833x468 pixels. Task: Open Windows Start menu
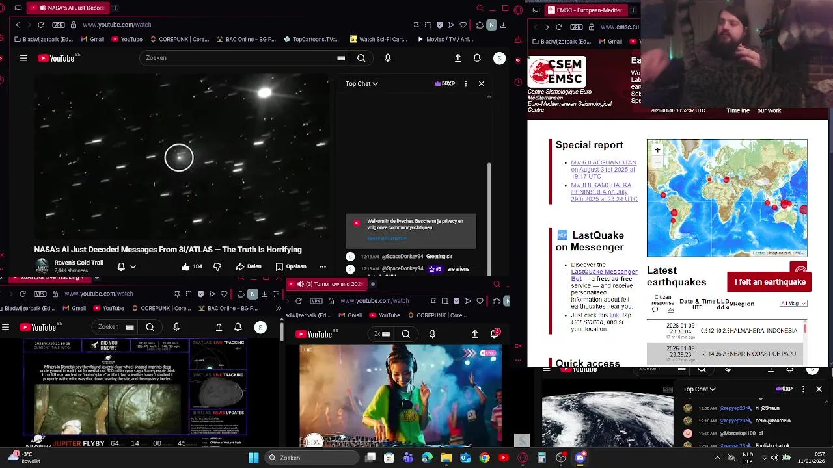[253, 458]
